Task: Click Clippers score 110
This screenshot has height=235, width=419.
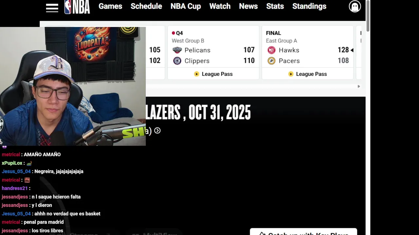Action: pos(249,61)
